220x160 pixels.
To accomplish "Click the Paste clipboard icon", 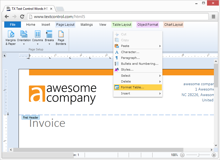I will [117, 46].
